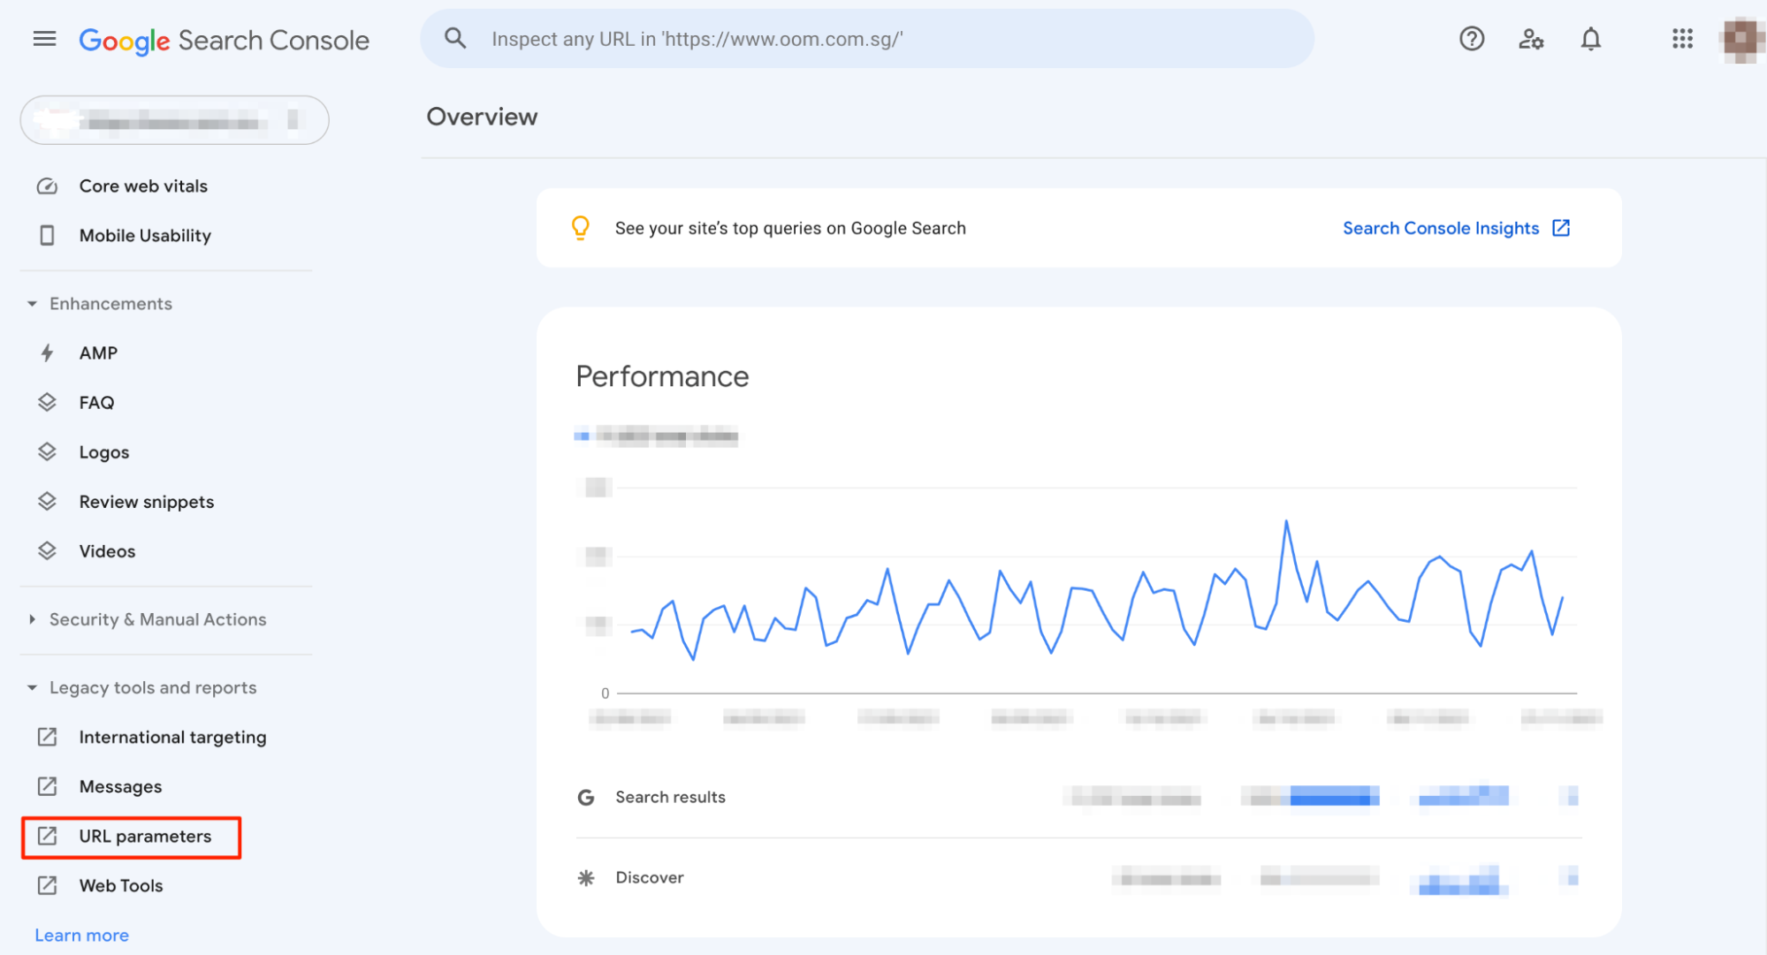Open the Search results row
Viewport: 1767px width, 955px height.
(1078, 798)
